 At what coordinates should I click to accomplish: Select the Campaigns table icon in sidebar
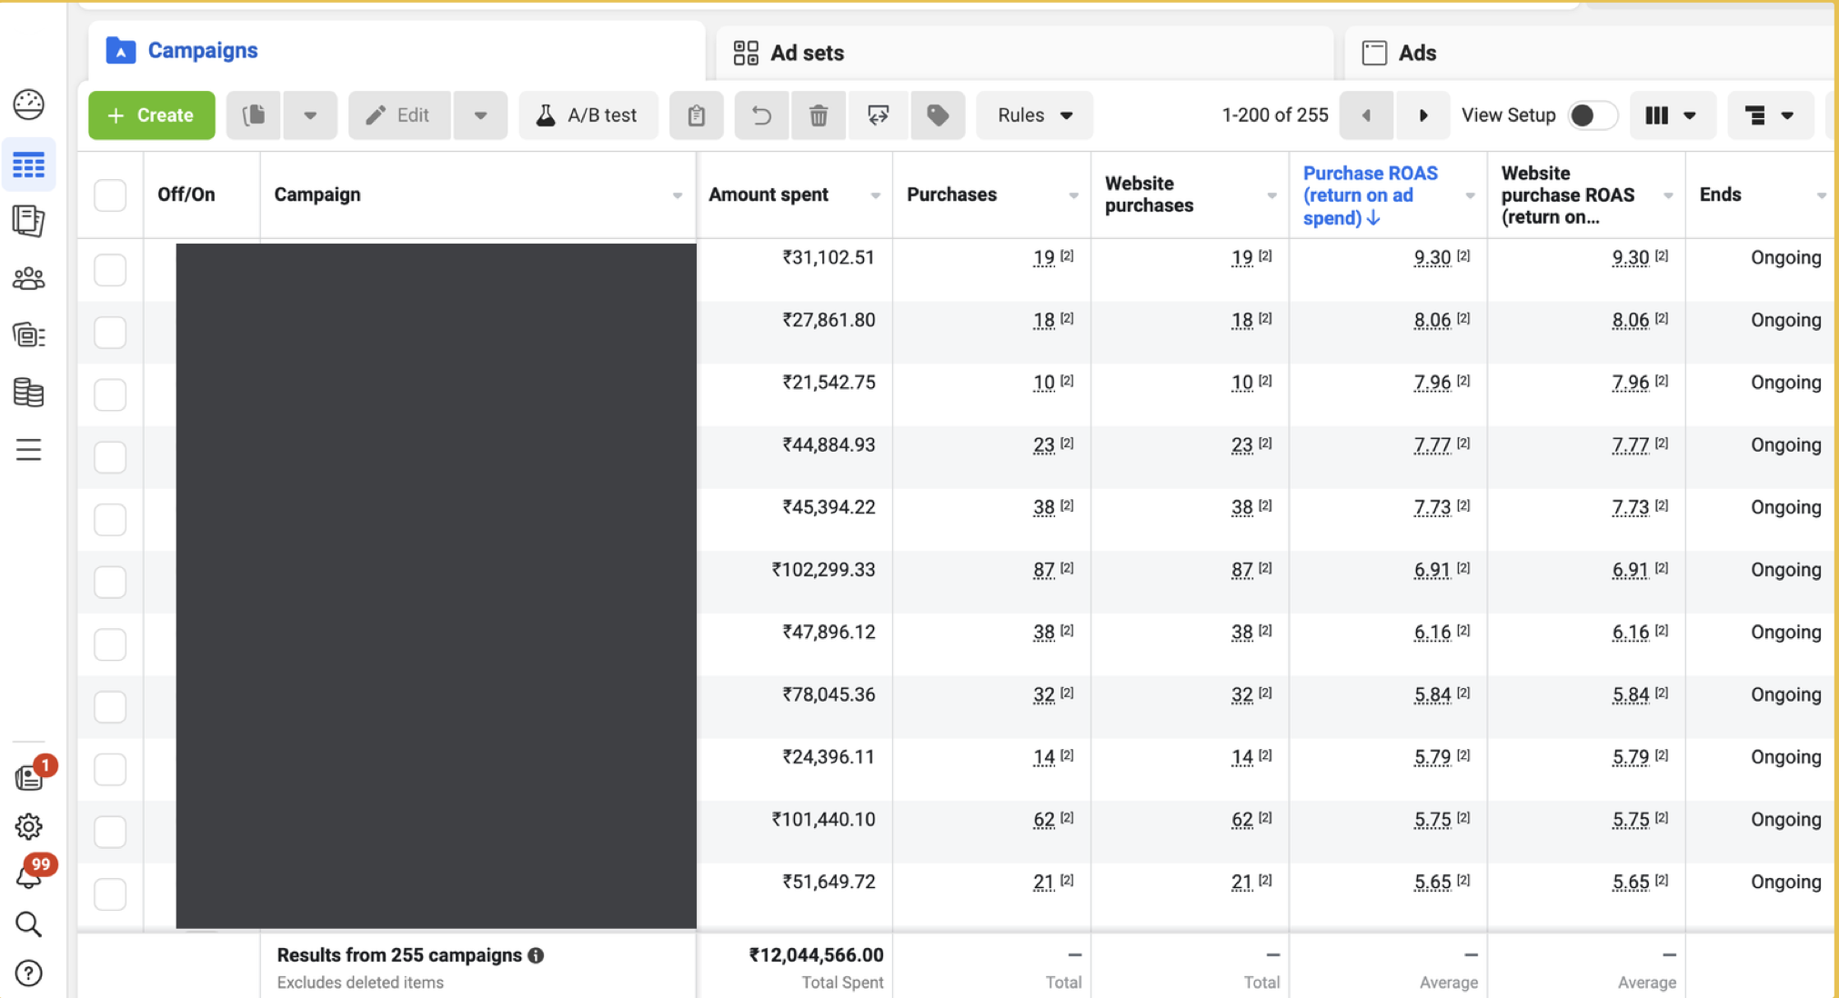click(x=28, y=165)
